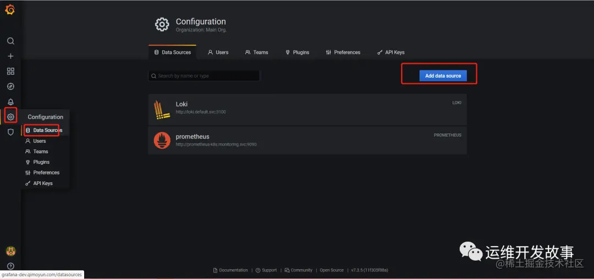Viewport: 594px width, 279px height.
Task: Open the Community footer link
Action: point(299,270)
